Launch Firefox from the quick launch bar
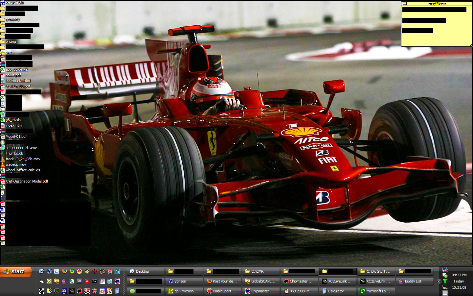473x296 pixels. (64, 271)
